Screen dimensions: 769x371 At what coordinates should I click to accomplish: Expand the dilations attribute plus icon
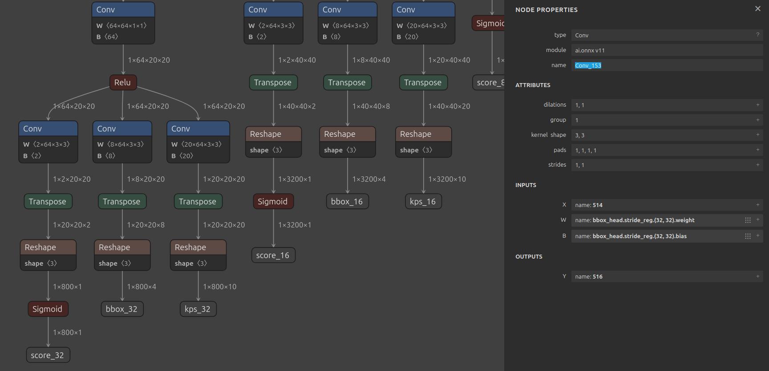[x=757, y=105]
